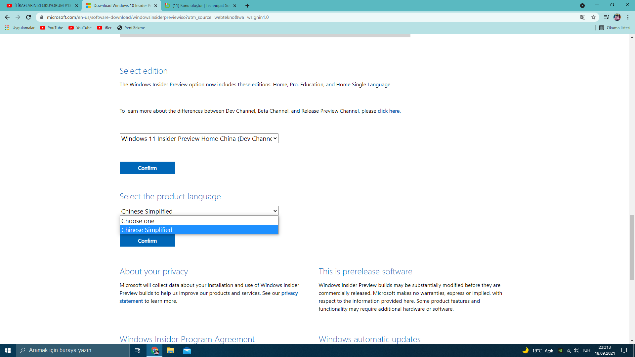Click the translate page icon
This screenshot has width=635, height=357.
[583, 17]
